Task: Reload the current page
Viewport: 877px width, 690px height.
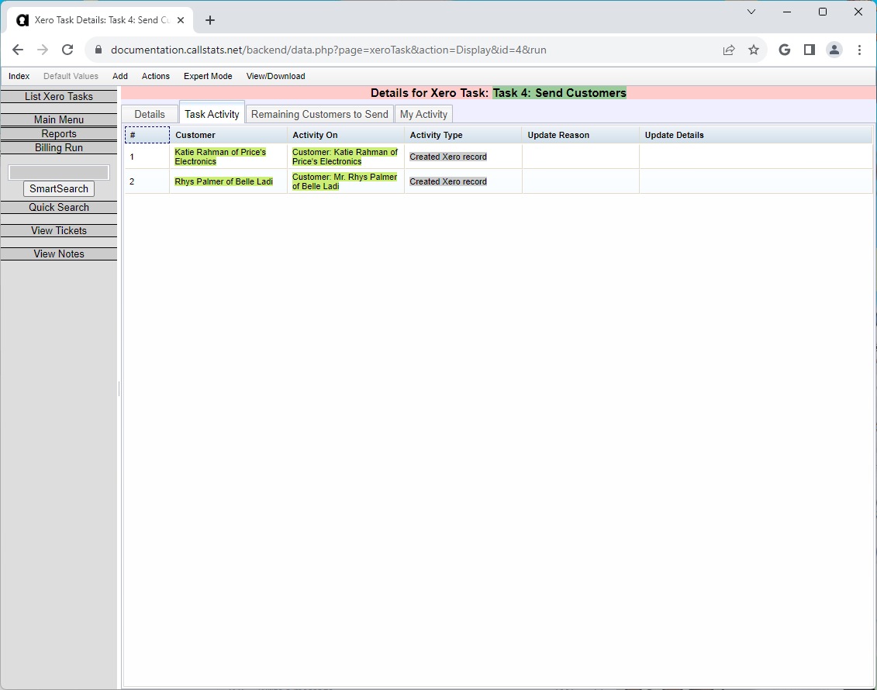Action: pos(67,50)
